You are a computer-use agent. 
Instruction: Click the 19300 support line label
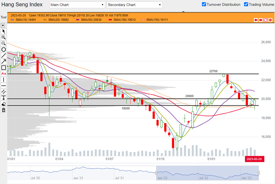[x=126, y=109]
